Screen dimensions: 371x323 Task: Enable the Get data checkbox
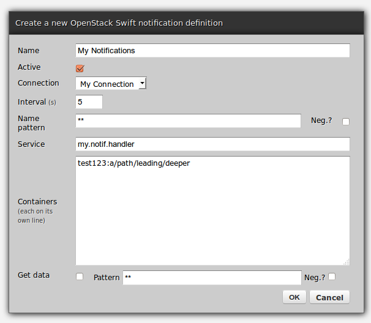point(80,277)
